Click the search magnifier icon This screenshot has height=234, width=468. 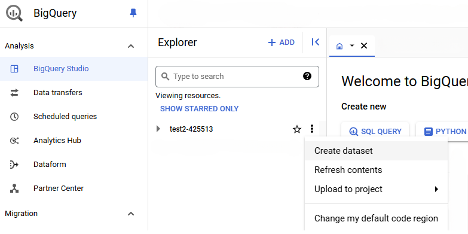166,77
